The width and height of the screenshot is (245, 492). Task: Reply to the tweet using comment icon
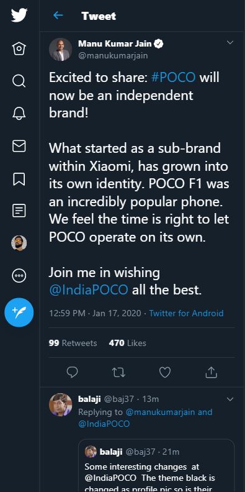[73, 372]
